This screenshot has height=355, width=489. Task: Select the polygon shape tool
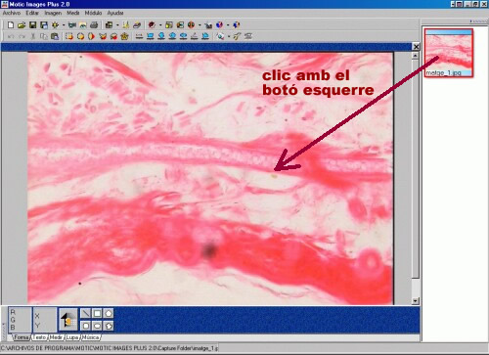point(109,313)
